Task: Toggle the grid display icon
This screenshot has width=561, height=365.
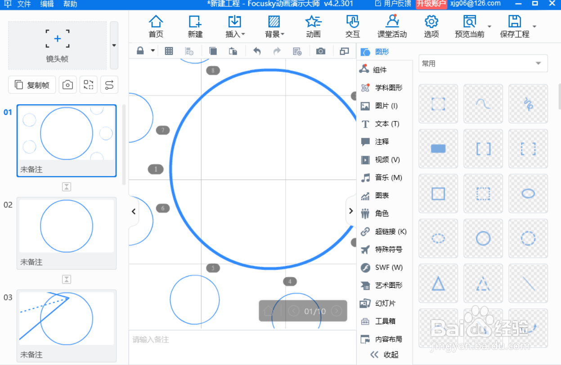Action: [x=169, y=51]
